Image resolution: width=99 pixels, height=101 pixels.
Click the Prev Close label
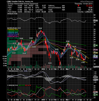[12, 12]
